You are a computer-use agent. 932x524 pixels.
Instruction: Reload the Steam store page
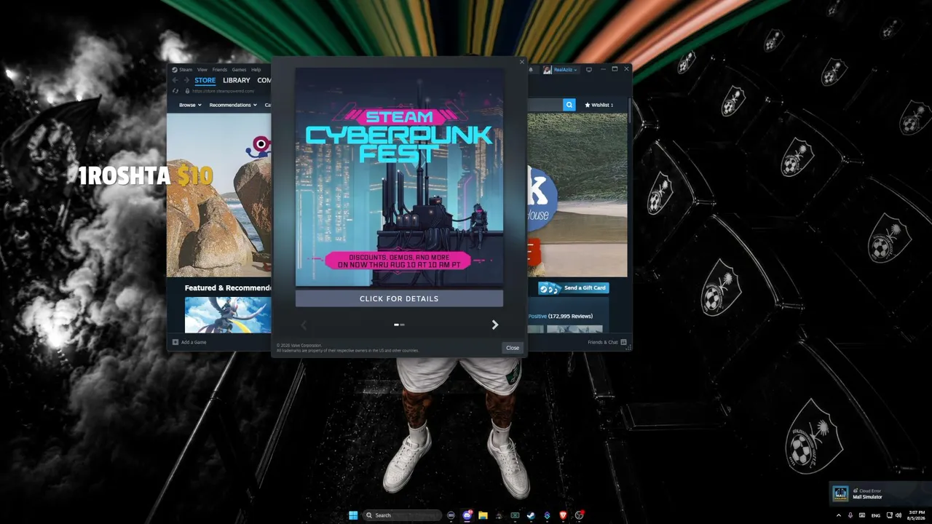coord(175,91)
